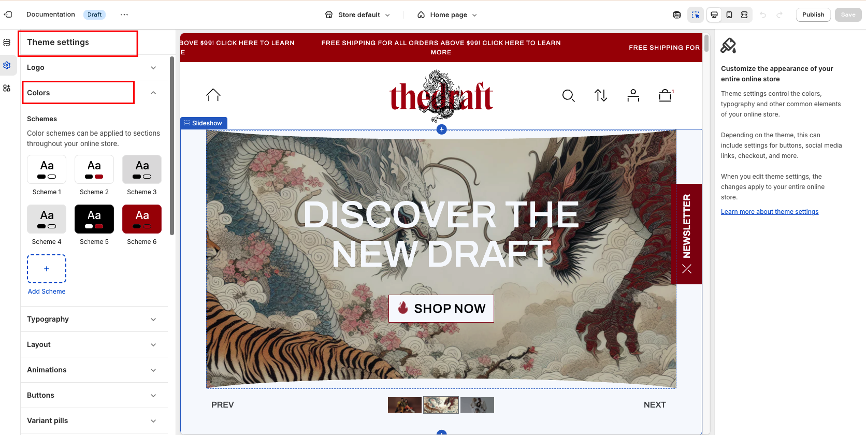866x435 pixels.
Task: Expand the Typography section
Action: pyautogui.click(x=94, y=319)
